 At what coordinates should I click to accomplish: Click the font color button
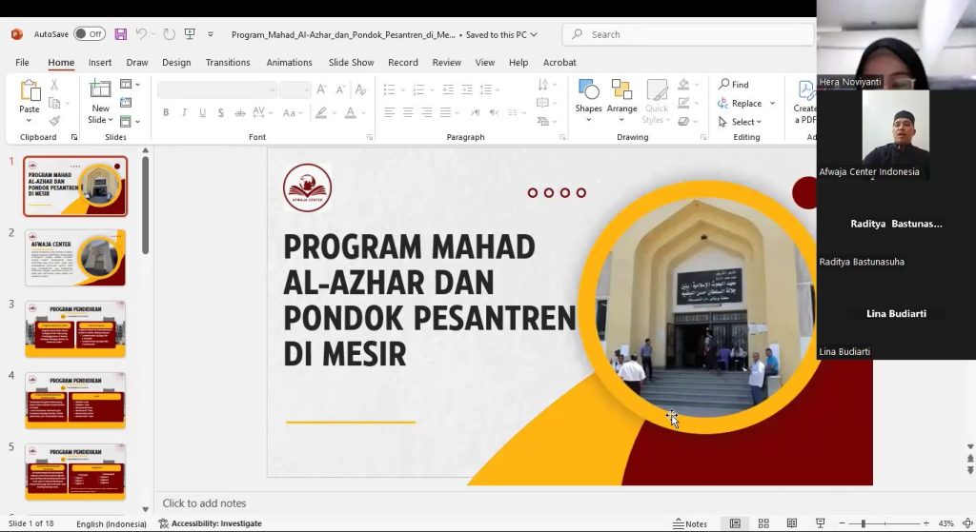(x=351, y=112)
